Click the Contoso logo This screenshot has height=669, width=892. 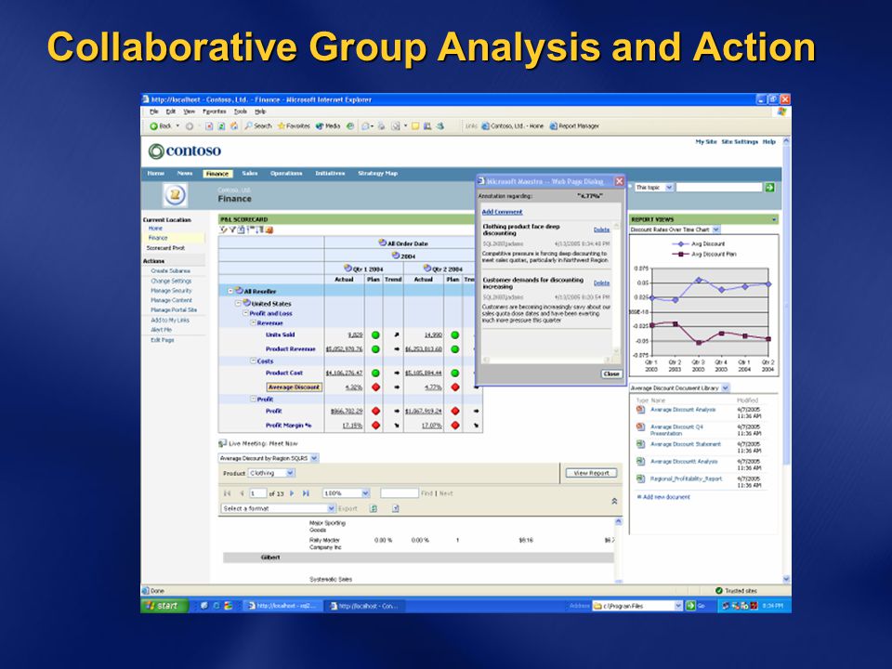tap(184, 151)
